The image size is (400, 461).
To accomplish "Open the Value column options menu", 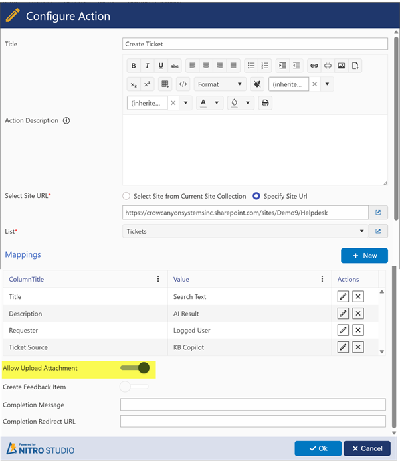I will click(322, 279).
